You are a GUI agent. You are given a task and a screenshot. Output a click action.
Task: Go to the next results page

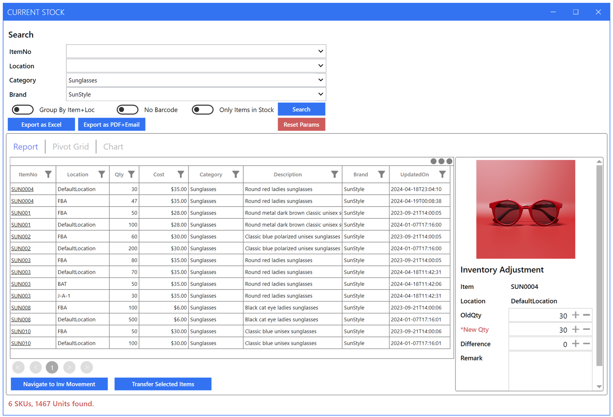pos(69,367)
